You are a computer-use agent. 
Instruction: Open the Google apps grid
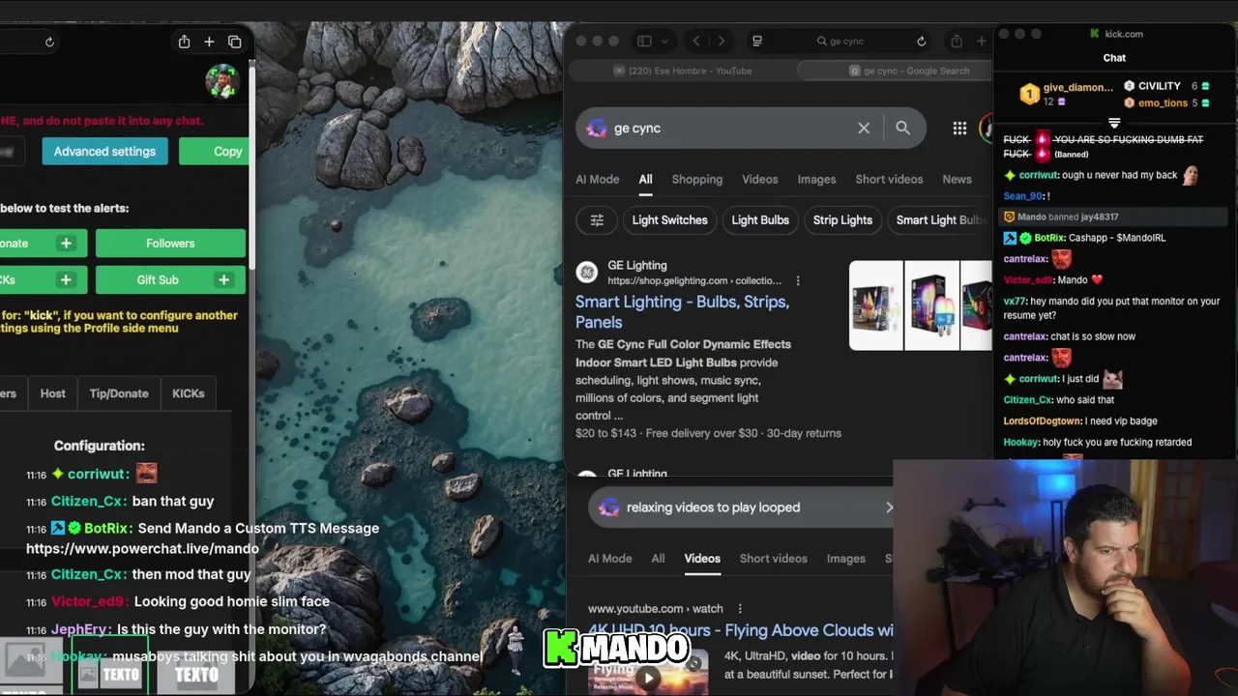coord(959,128)
